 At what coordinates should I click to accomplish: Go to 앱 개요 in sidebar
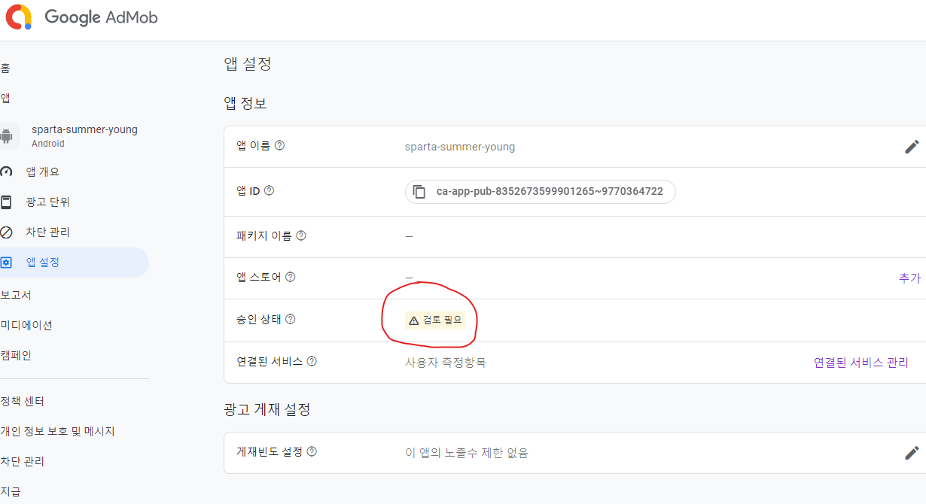tap(42, 172)
